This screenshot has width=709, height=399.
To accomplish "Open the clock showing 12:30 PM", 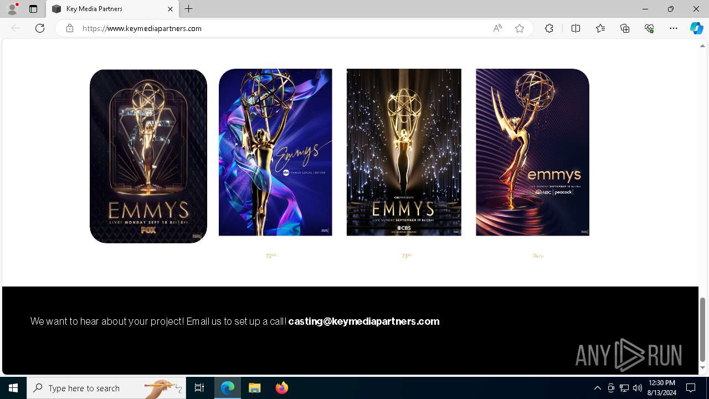I will coord(661,388).
